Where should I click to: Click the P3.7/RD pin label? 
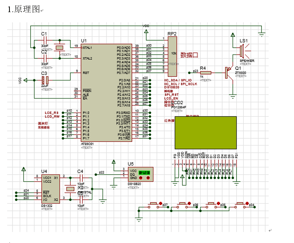tap(124, 138)
